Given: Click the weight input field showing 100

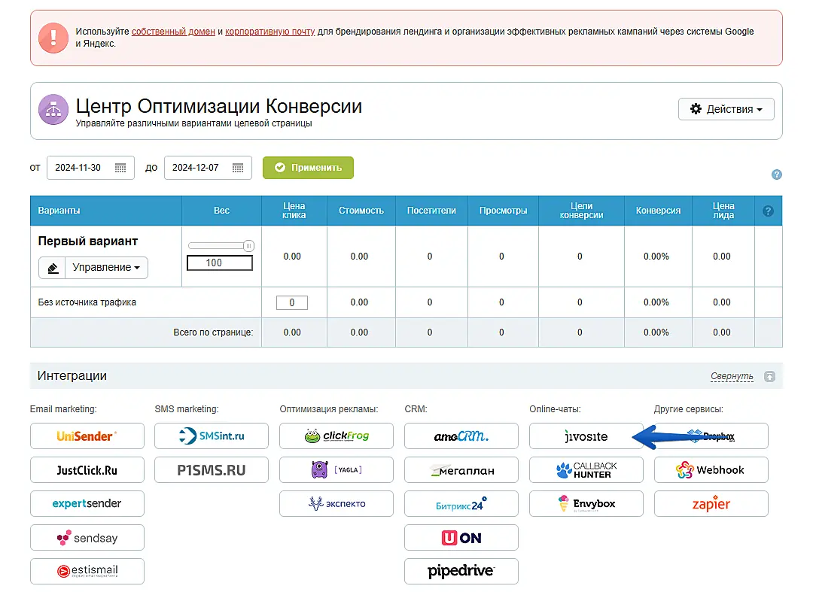Looking at the screenshot, I should click(x=219, y=263).
